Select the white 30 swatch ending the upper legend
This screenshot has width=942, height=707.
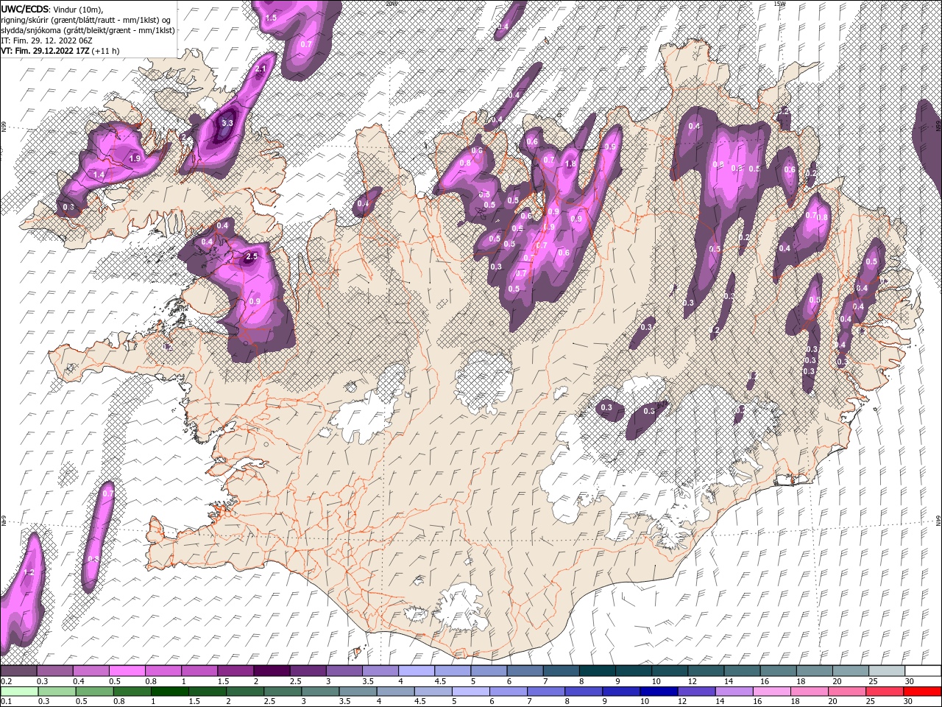tap(922, 671)
